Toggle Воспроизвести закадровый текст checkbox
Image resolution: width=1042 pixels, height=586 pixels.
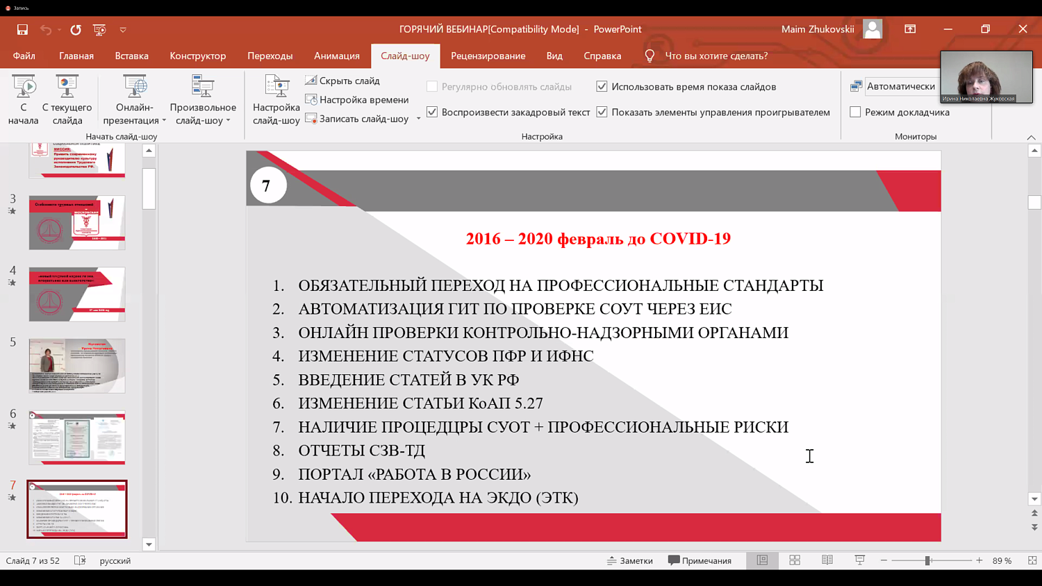click(432, 112)
